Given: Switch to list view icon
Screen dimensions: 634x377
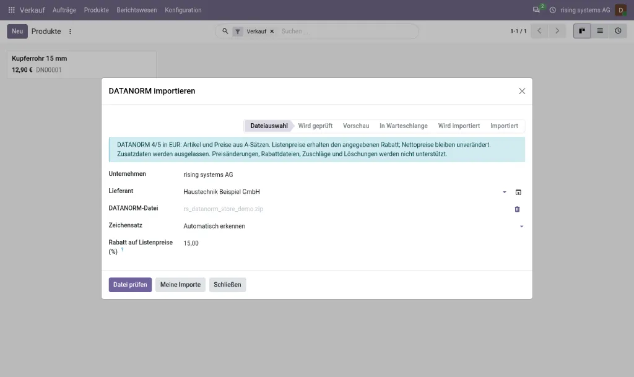Looking at the screenshot, I should point(600,31).
